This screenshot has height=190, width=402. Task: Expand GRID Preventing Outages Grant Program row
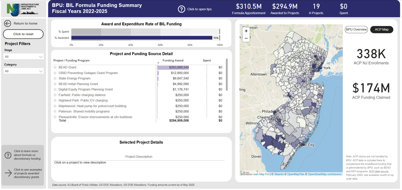point(55,73)
